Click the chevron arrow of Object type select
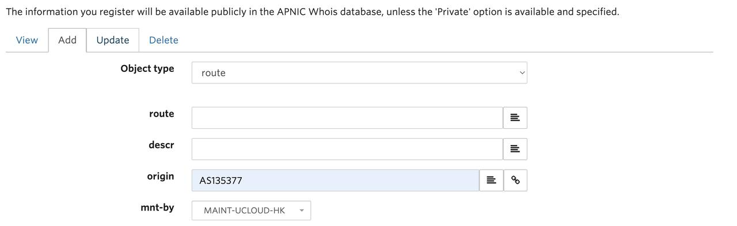737x226 pixels. 522,73
